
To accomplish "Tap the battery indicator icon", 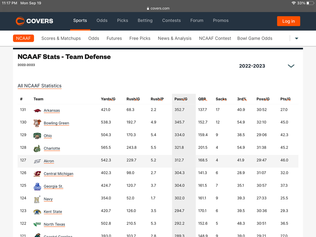I will 310,3.
